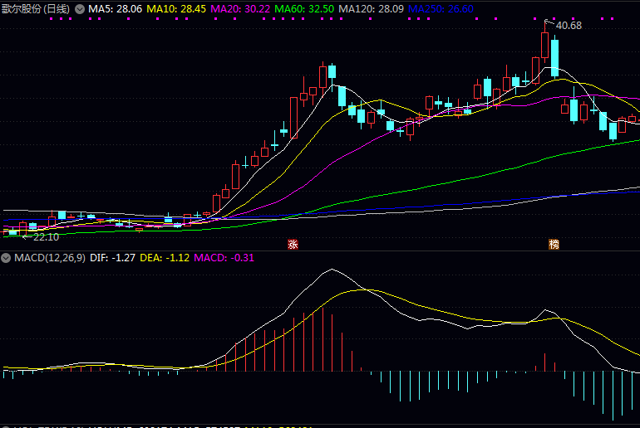Image resolution: width=640 pixels, height=428 pixels.
Task: Select the magenta MA20 indicator label
Action: click(x=243, y=8)
